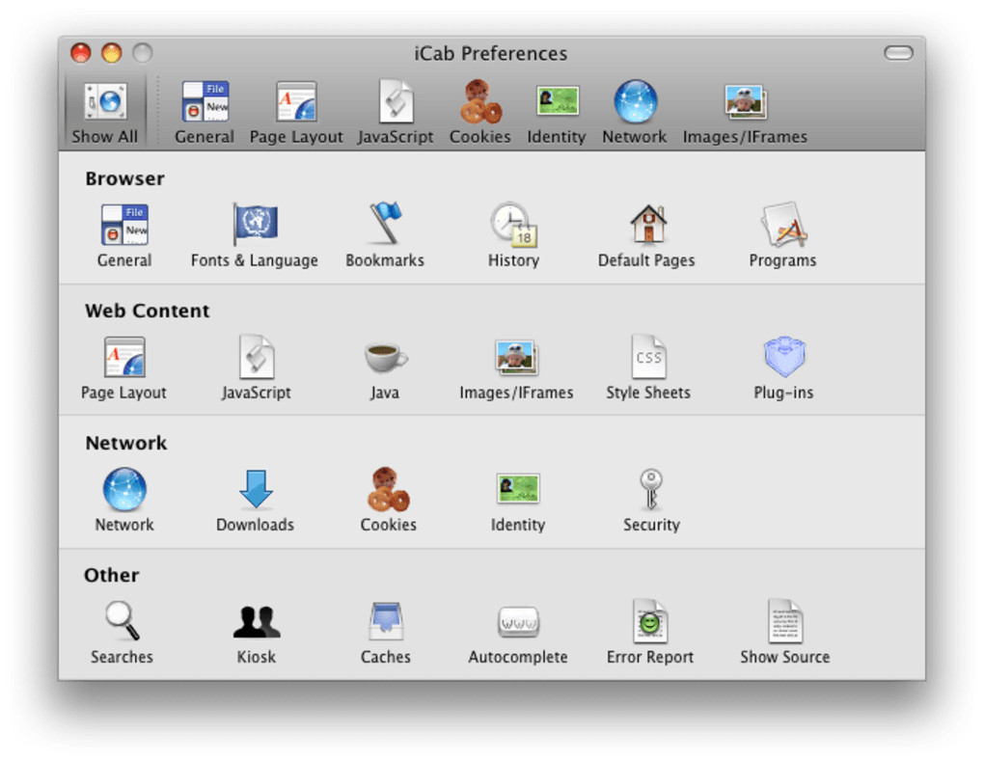Open Security key preferences
Image resolution: width=984 pixels, height=761 pixels.
pyautogui.click(x=651, y=500)
